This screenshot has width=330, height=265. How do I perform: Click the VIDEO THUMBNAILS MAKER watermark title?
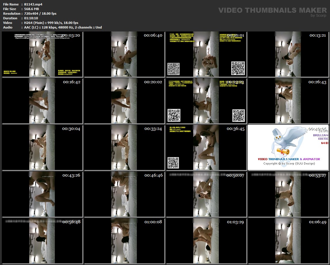coord(272,10)
